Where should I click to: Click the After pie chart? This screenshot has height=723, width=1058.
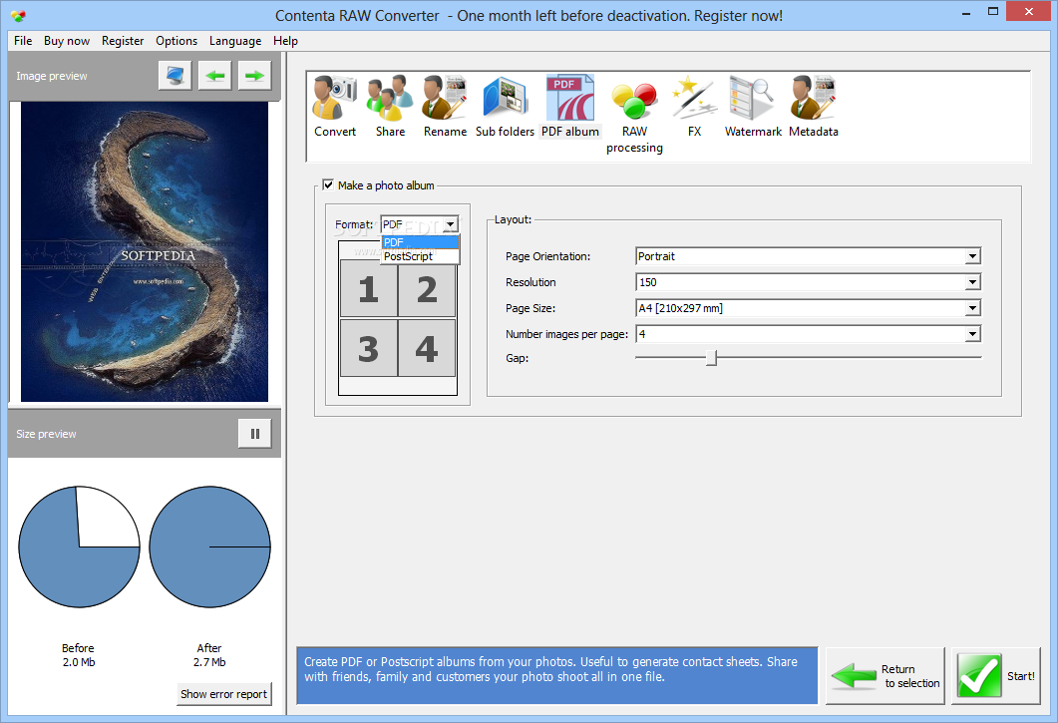tap(209, 546)
